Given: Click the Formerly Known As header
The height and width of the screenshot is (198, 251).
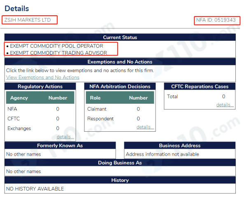Looking at the screenshot, I should pyautogui.click(x=60, y=145).
